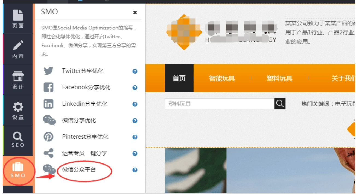Viewport: 356px width, 194px height.
Task: Open the 内容 (Content) pencil icon section
Action: tap(18, 49)
